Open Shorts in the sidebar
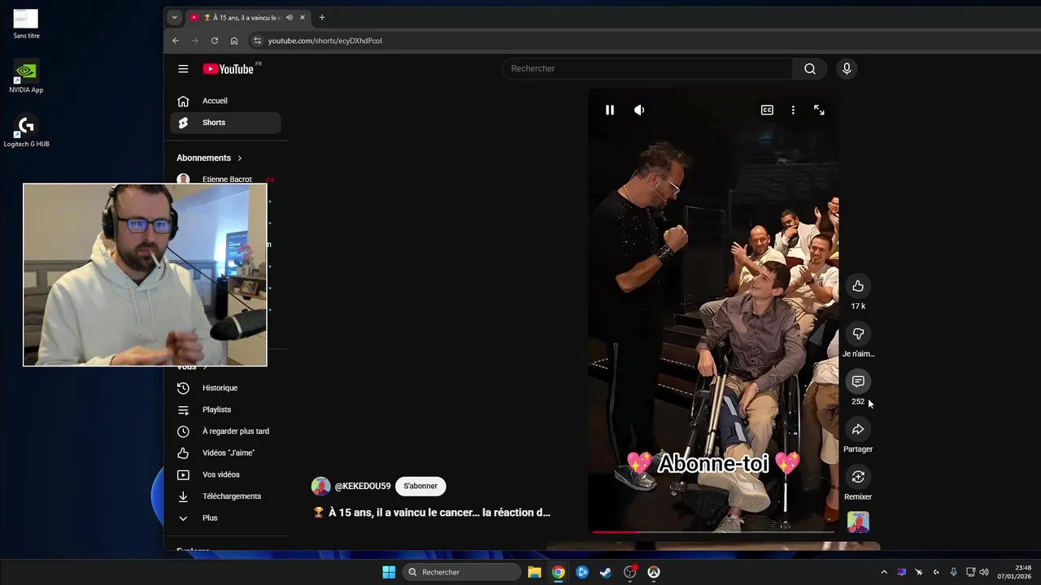 click(x=225, y=123)
